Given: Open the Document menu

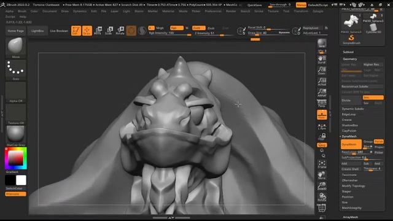Looking at the screenshot, I should [49, 11].
